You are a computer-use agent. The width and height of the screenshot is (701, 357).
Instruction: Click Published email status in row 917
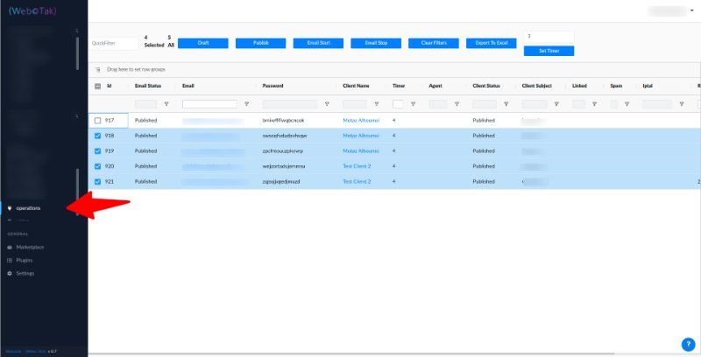(x=145, y=121)
